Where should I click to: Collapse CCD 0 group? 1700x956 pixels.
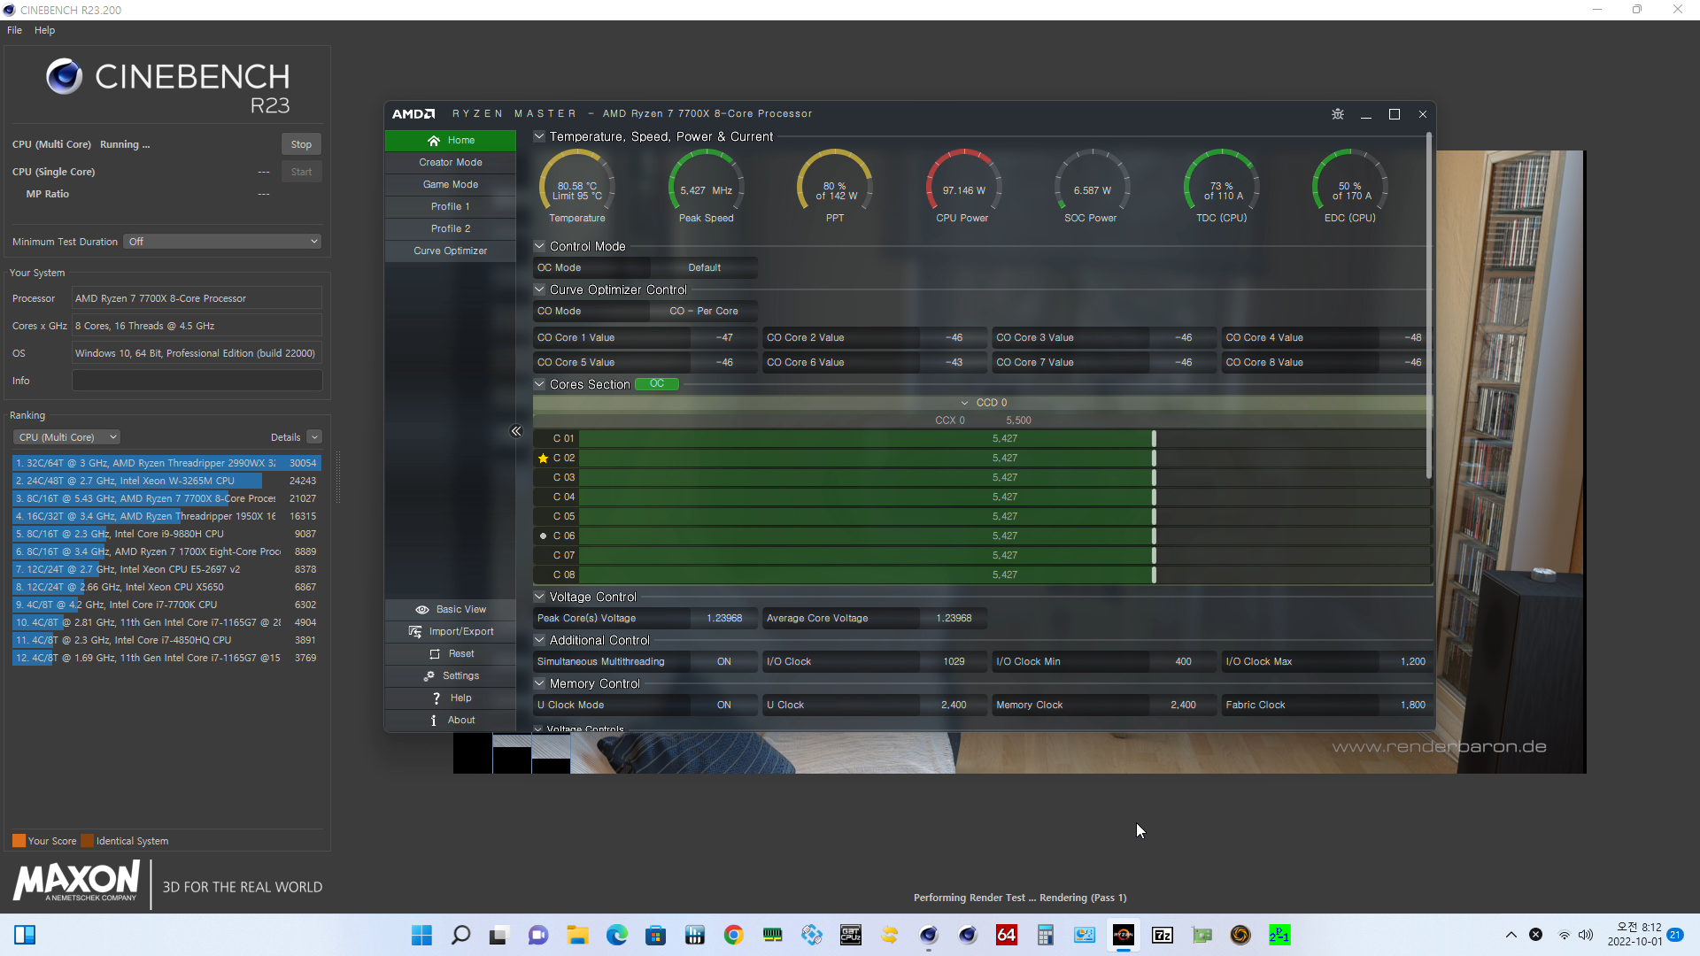964,403
